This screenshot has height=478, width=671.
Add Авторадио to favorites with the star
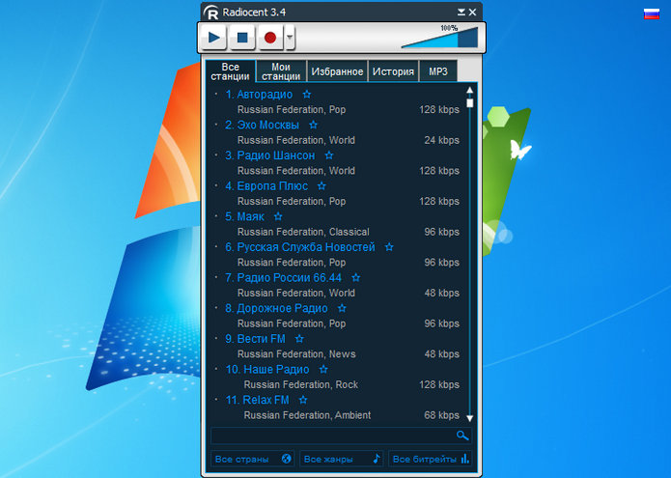click(x=307, y=94)
